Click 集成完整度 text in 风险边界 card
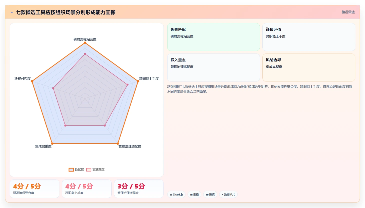The image size is (365, 208). coord(274,67)
